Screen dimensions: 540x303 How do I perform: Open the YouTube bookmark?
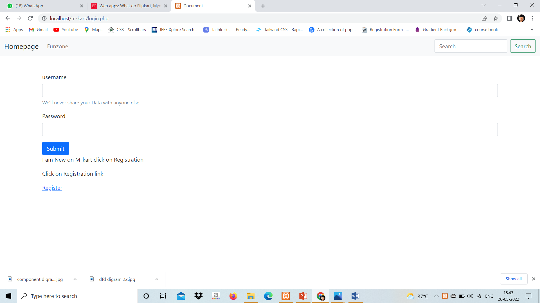(x=66, y=29)
